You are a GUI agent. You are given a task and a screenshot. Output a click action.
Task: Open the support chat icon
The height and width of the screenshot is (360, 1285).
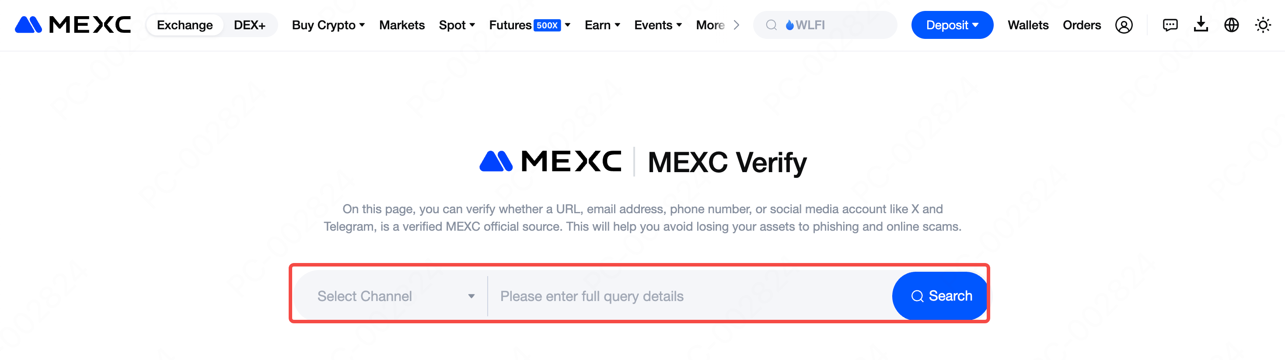point(1170,25)
